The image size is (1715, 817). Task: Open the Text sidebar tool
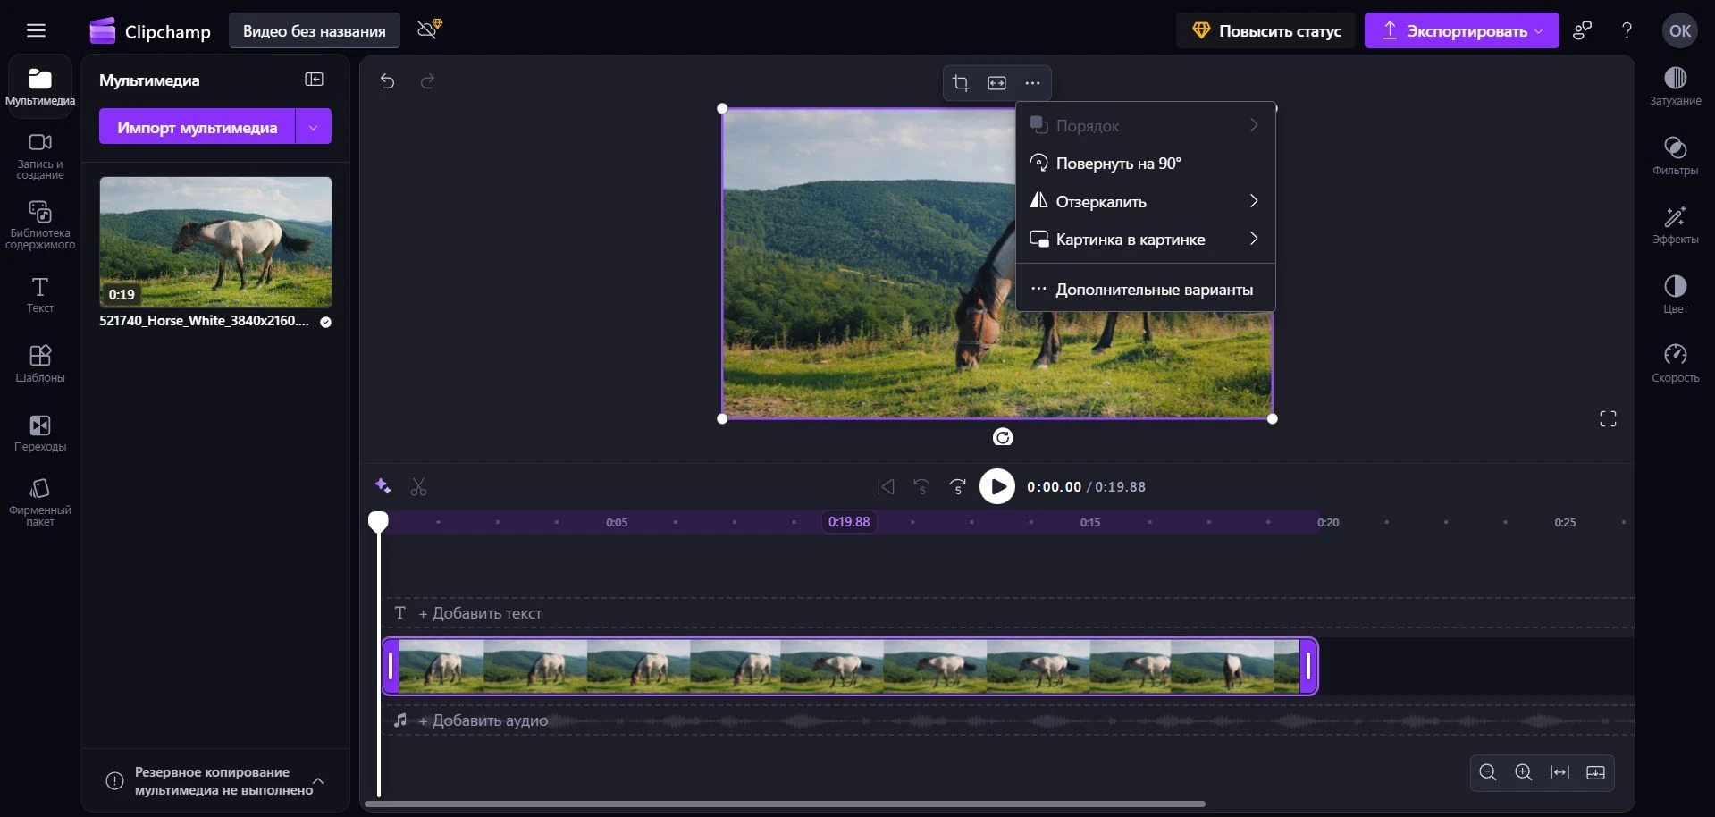pos(40,294)
